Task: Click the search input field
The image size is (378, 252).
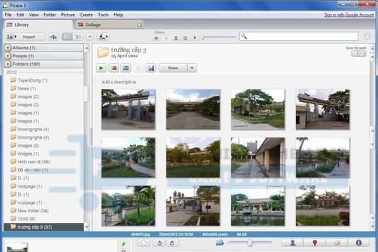Action: coord(299,36)
